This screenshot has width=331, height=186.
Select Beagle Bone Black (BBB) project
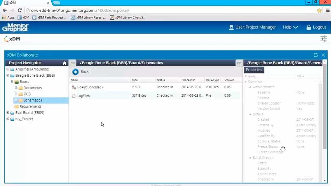coord(35,75)
